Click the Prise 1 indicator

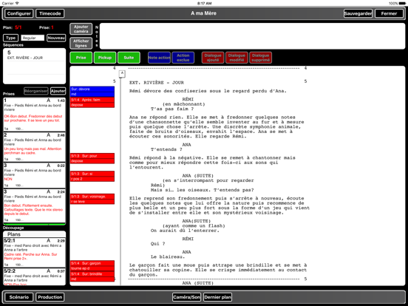(47, 27)
